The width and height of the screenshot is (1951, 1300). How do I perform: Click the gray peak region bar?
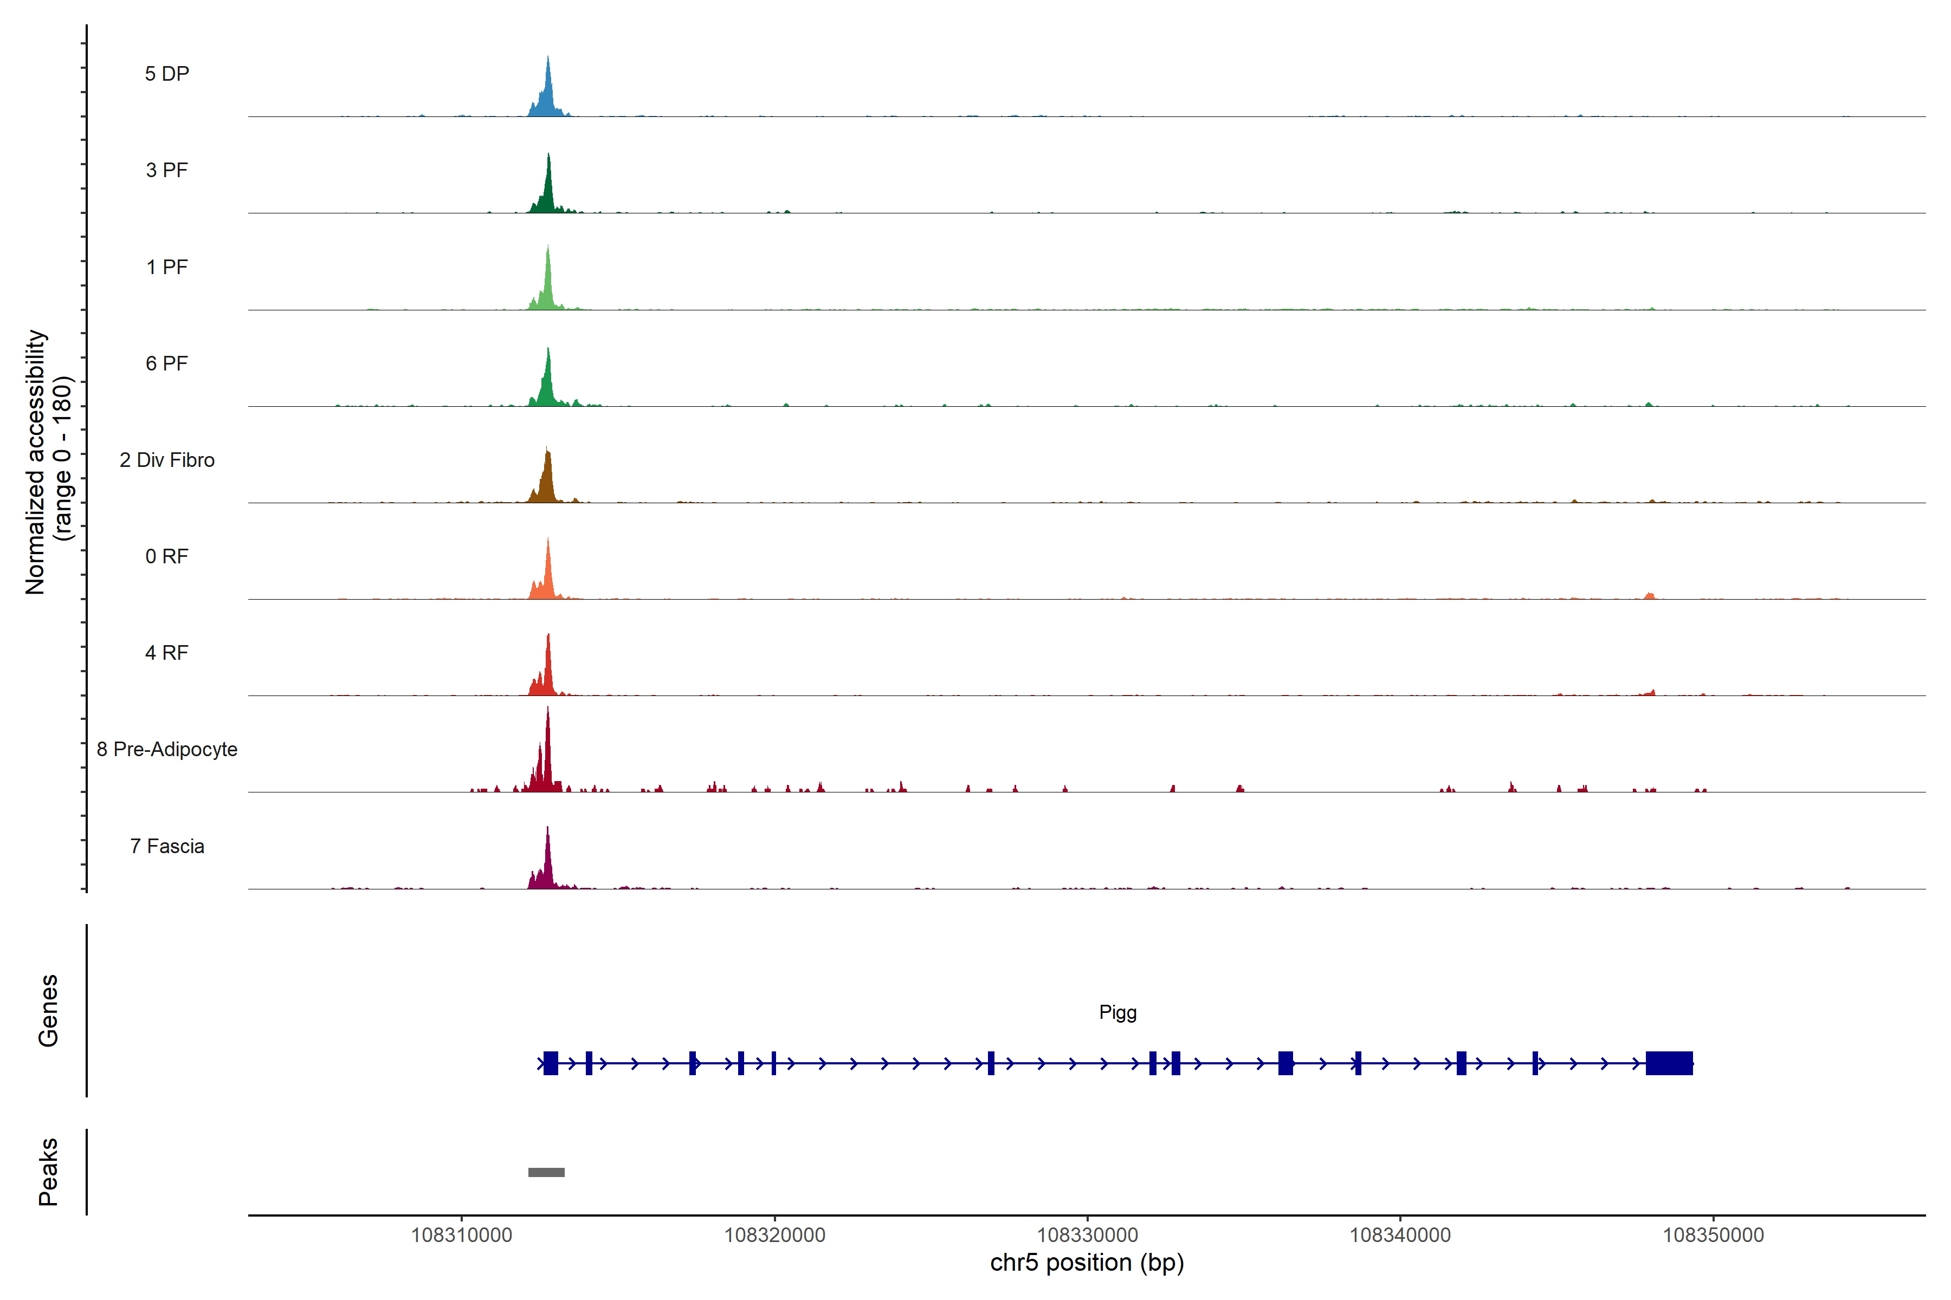coord(546,1172)
